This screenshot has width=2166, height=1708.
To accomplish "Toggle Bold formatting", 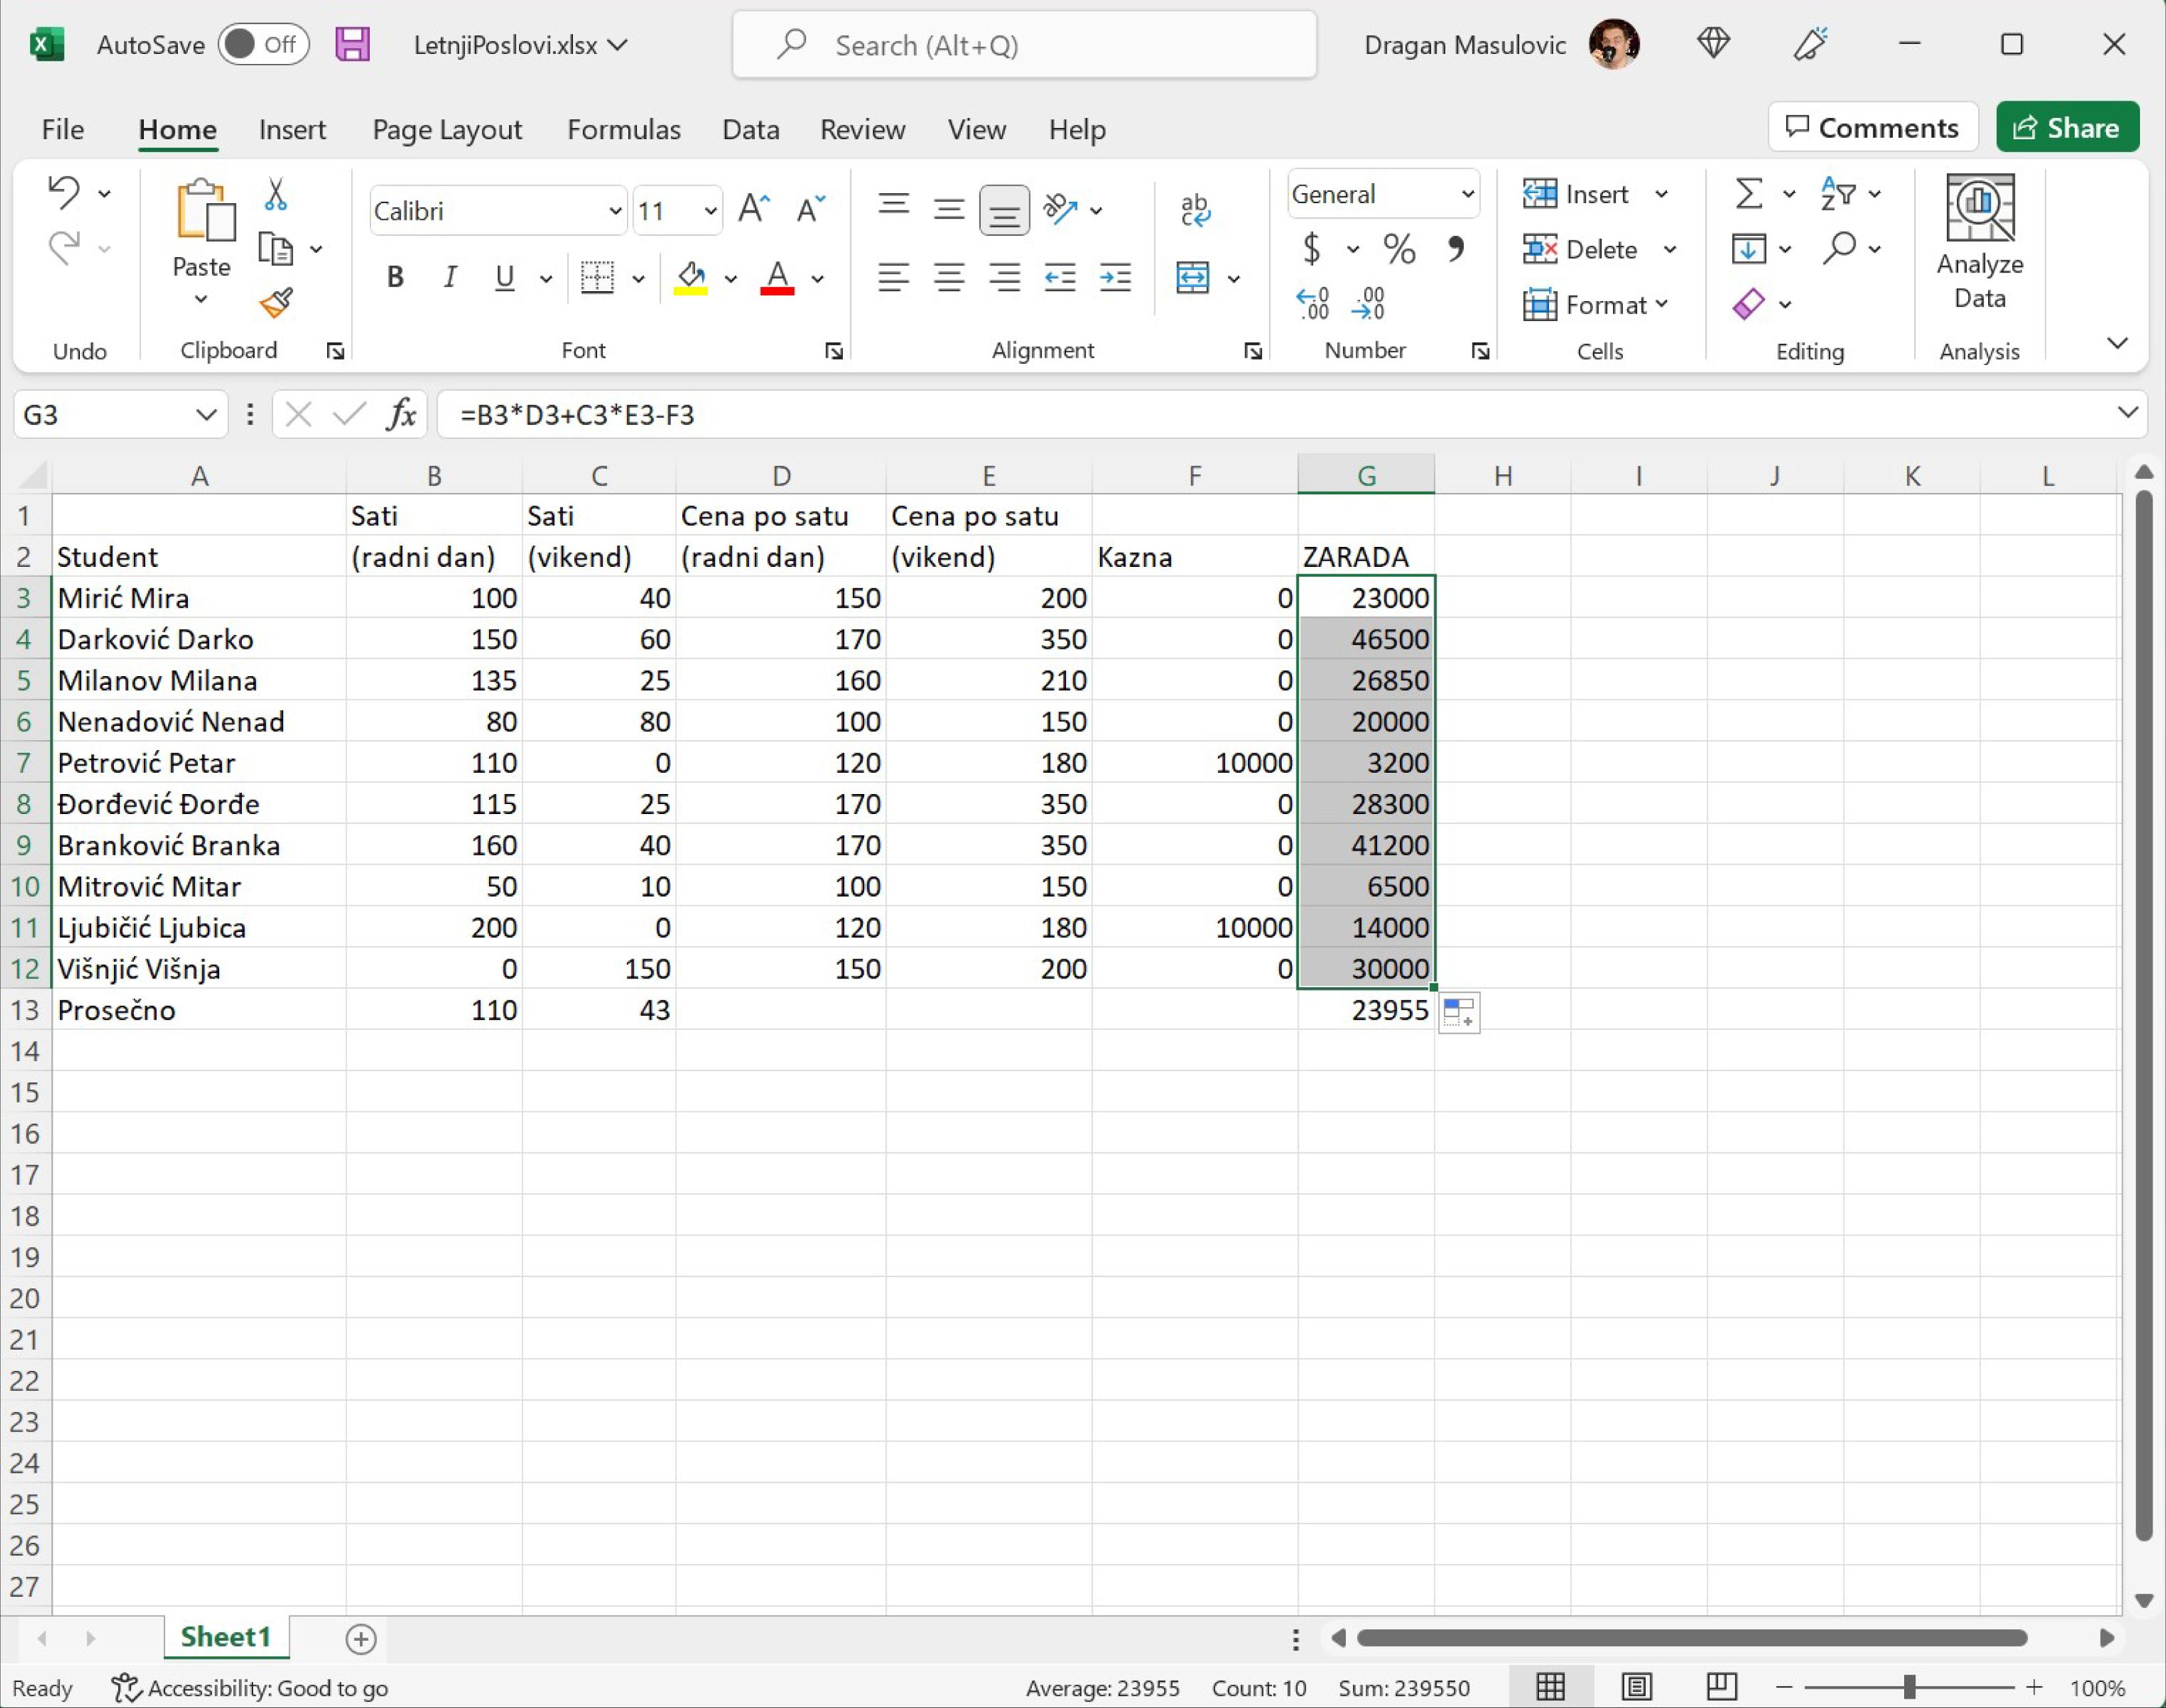I will click(395, 278).
